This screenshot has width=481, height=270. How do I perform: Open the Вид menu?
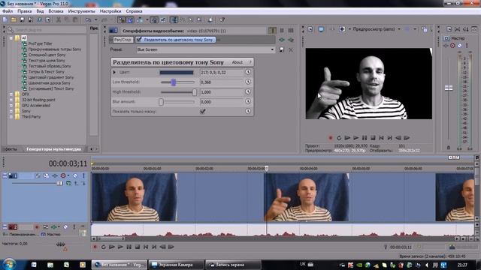(x=40, y=11)
